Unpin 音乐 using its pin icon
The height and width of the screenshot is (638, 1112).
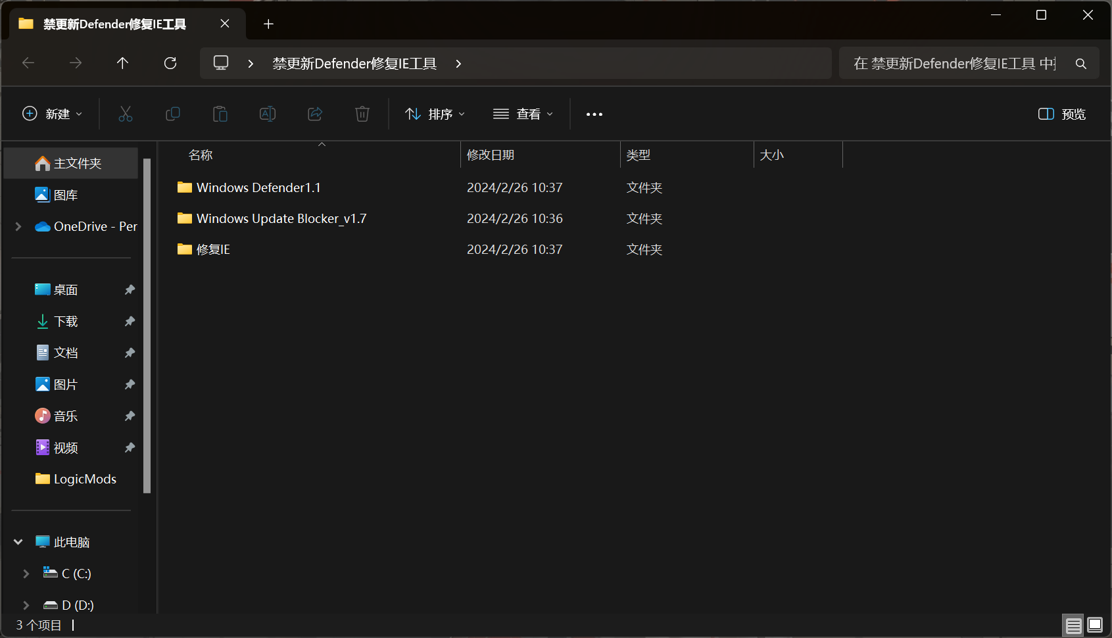coord(130,416)
